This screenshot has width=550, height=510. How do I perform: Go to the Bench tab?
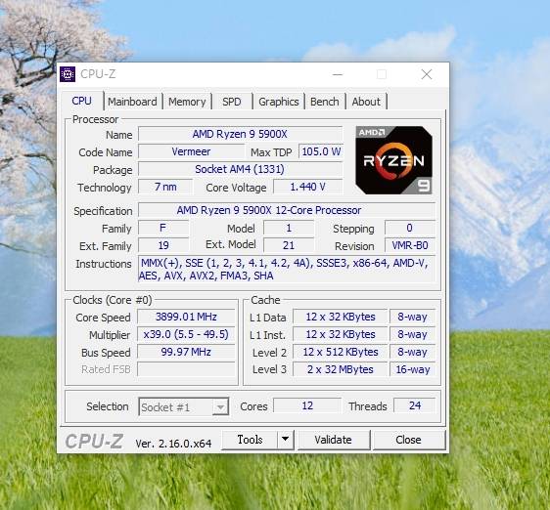(x=325, y=102)
